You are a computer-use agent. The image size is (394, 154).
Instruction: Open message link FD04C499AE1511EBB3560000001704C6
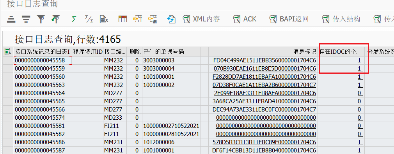(x=264, y=60)
